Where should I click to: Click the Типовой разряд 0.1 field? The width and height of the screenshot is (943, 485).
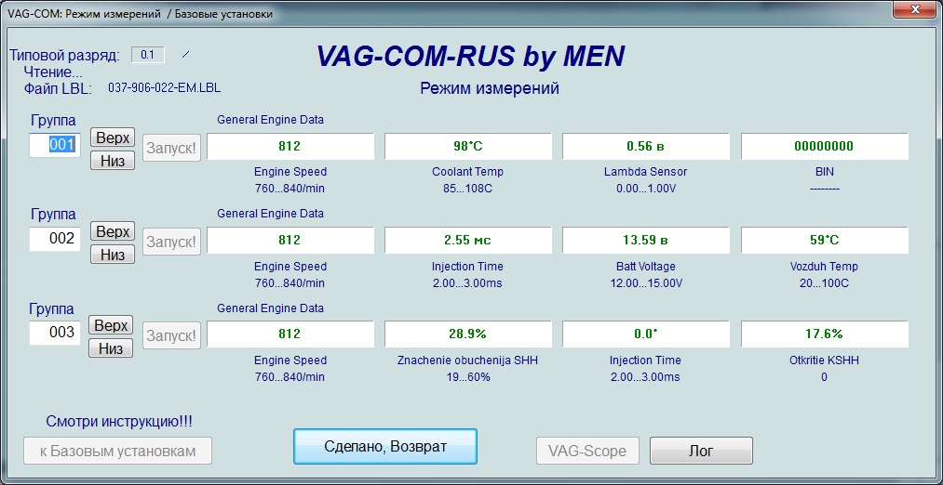(x=148, y=55)
